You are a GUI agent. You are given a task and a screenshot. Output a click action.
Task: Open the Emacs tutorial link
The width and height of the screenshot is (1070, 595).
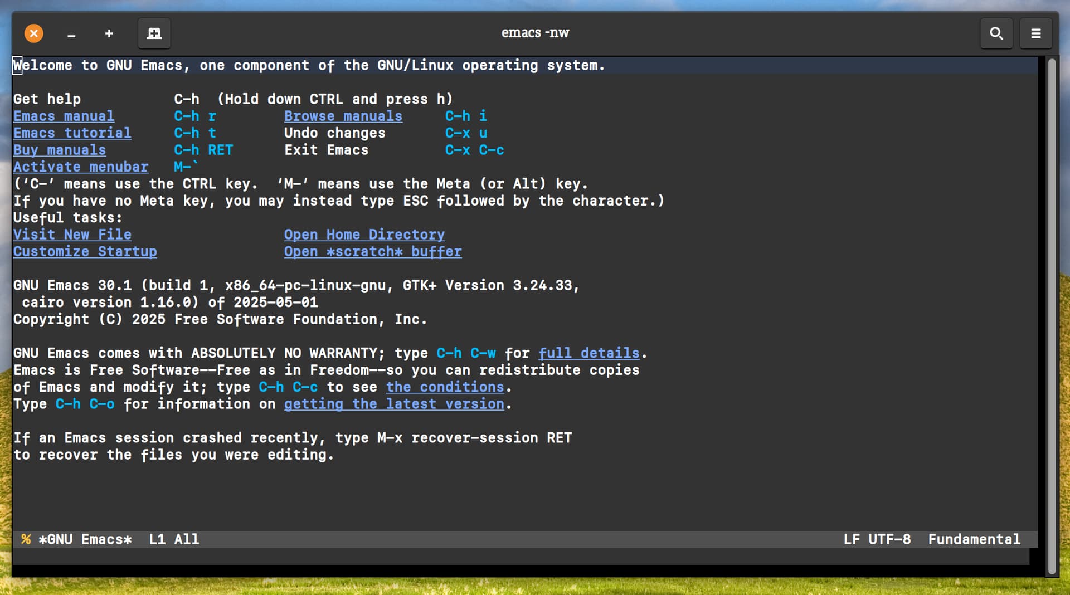coord(72,133)
